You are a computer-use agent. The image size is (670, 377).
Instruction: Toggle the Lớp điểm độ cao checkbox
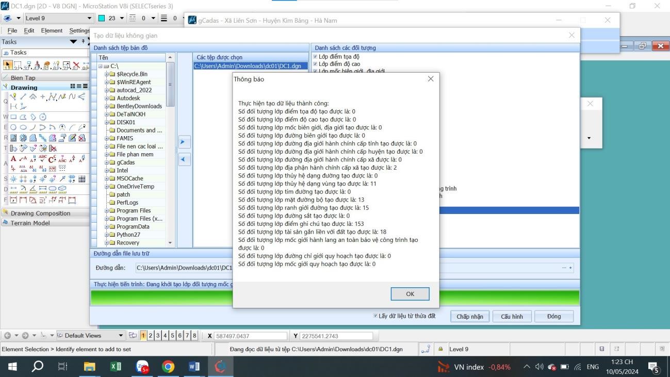pyautogui.click(x=315, y=64)
